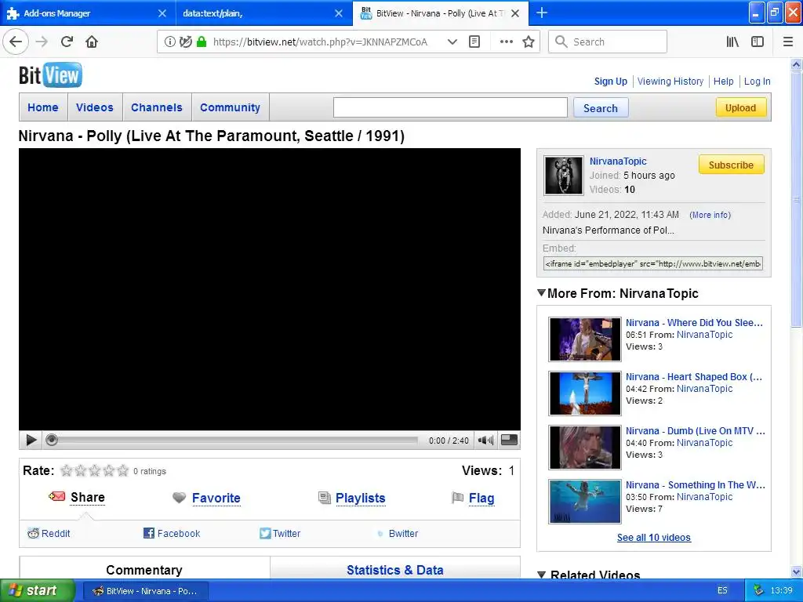
Task: Go back with the browser back arrow
Action: pos(16,42)
